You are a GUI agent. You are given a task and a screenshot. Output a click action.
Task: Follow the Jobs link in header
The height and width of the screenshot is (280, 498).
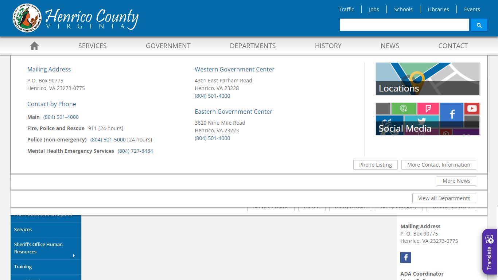pyautogui.click(x=374, y=9)
